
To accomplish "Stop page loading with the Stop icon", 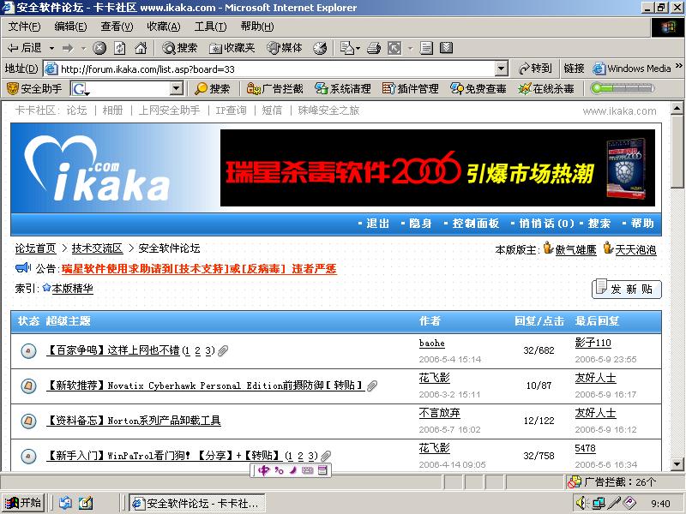I will point(99,48).
